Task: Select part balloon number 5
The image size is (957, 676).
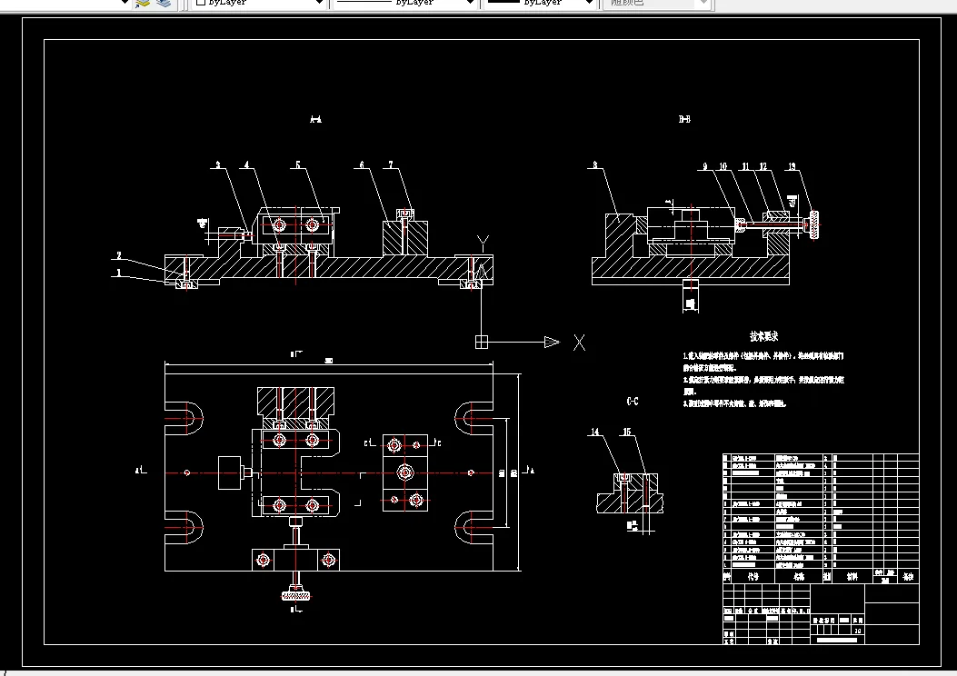Action: click(298, 164)
